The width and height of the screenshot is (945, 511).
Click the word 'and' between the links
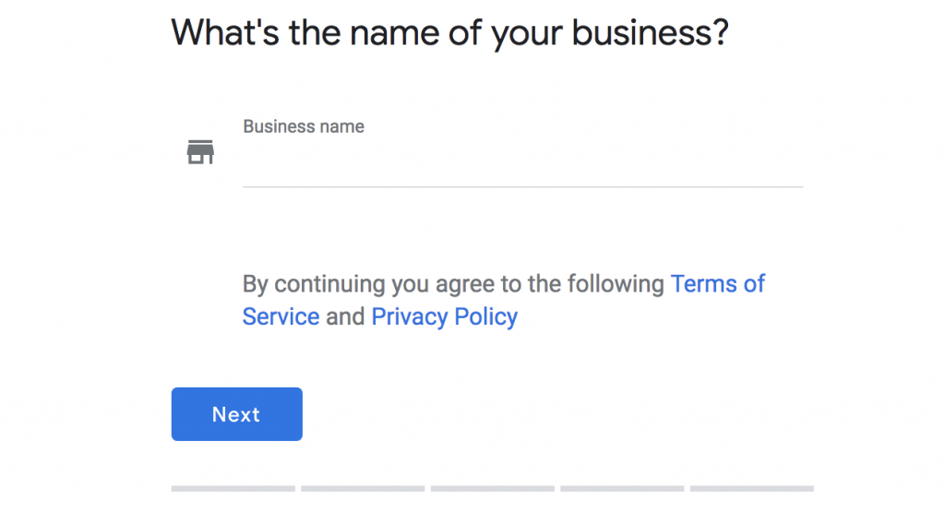point(345,317)
